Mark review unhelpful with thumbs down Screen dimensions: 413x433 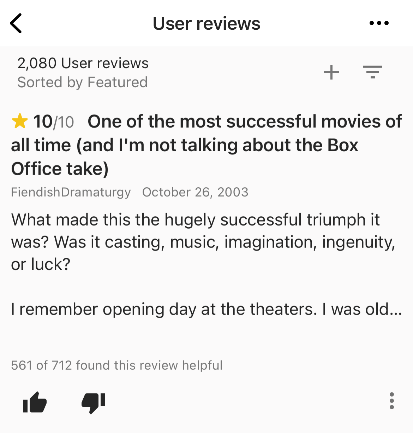pos(93,402)
